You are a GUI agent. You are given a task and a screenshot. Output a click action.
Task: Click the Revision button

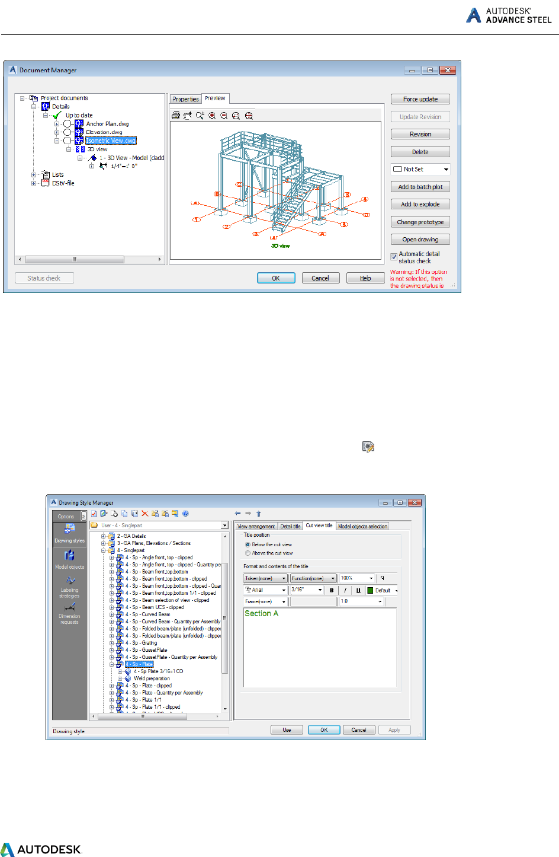coord(420,134)
